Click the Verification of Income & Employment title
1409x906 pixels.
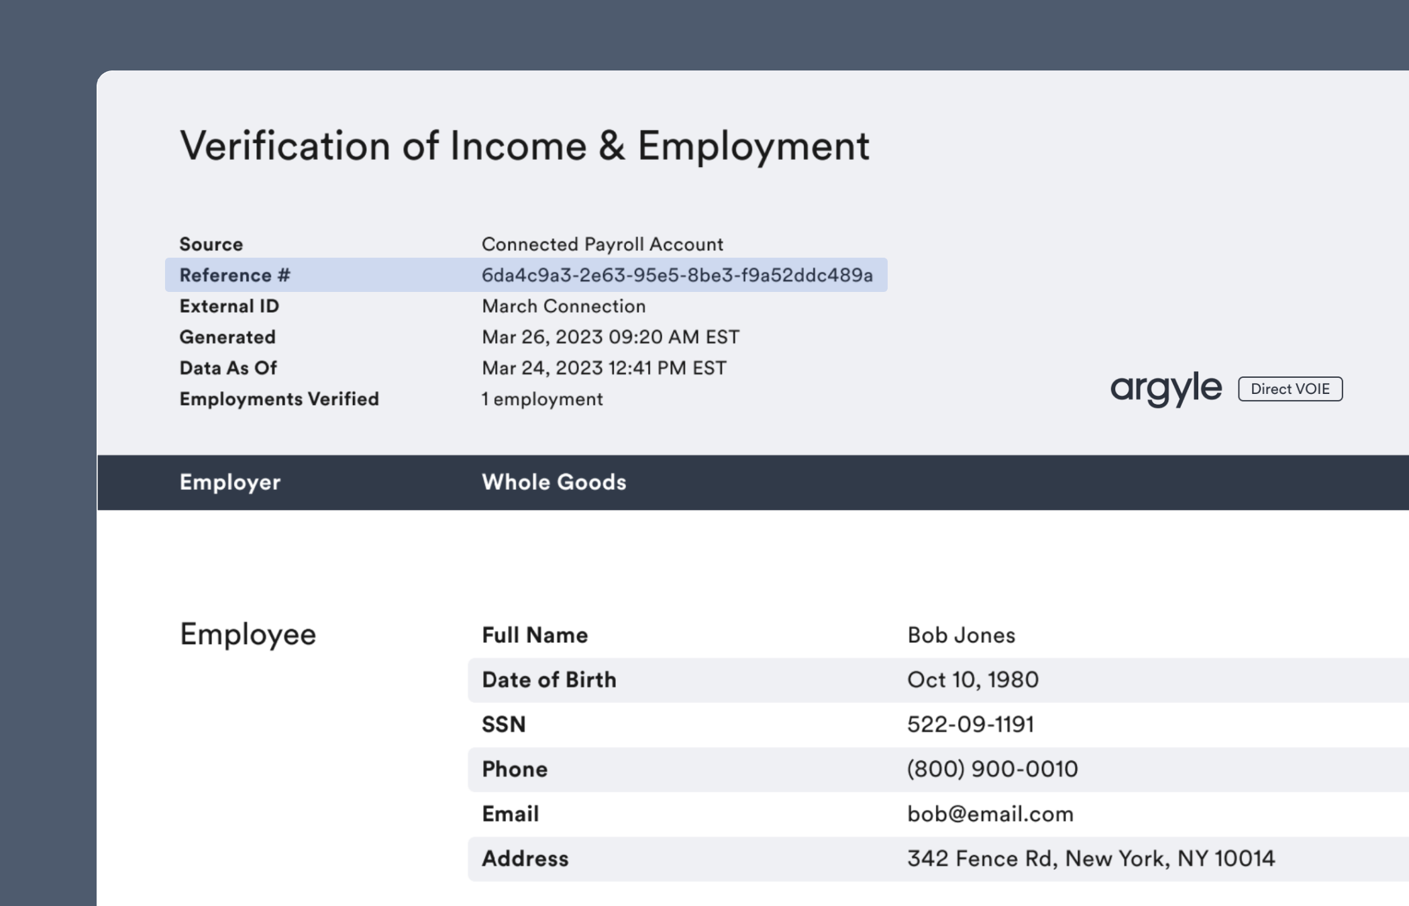point(525,145)
